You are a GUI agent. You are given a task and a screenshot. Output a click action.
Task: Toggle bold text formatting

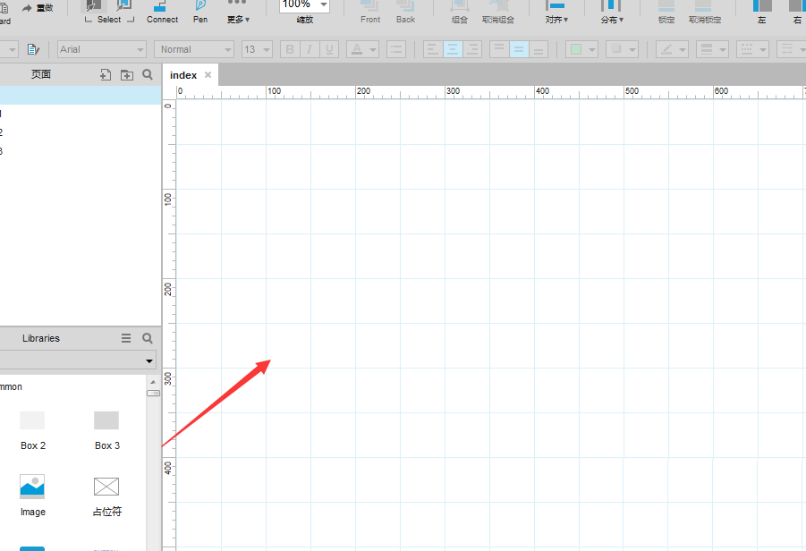coord(290,49)
